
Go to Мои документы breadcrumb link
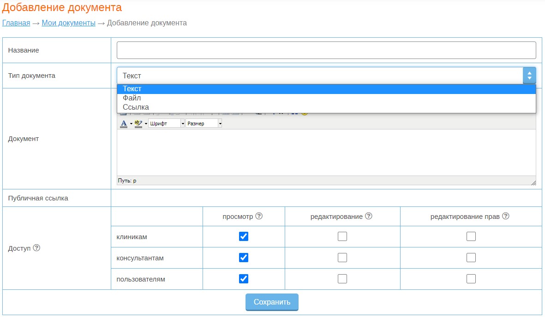tap(68, 23)
